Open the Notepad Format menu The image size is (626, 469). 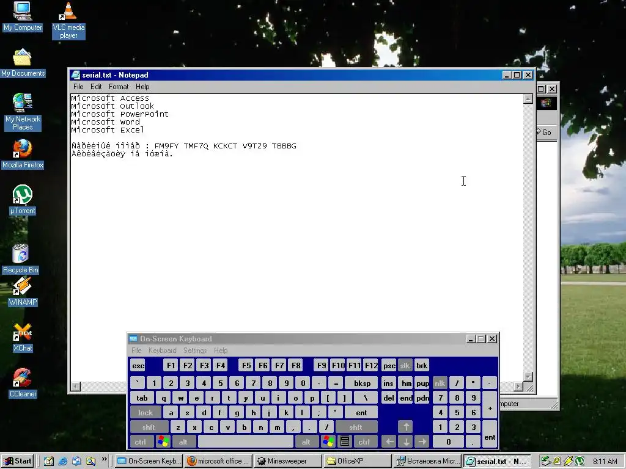point(119,87)
